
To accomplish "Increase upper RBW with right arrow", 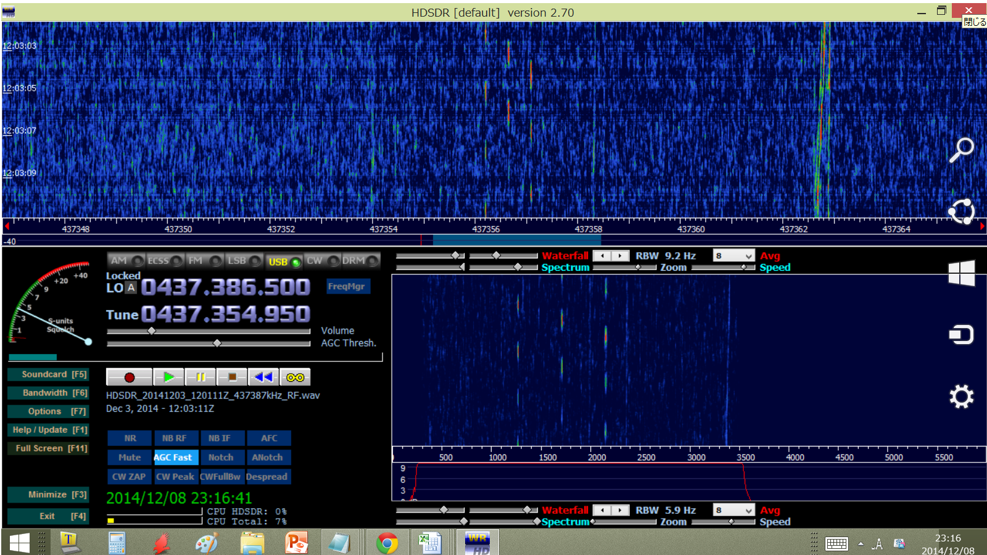I will pyautogui.click(x=620, y=255).
